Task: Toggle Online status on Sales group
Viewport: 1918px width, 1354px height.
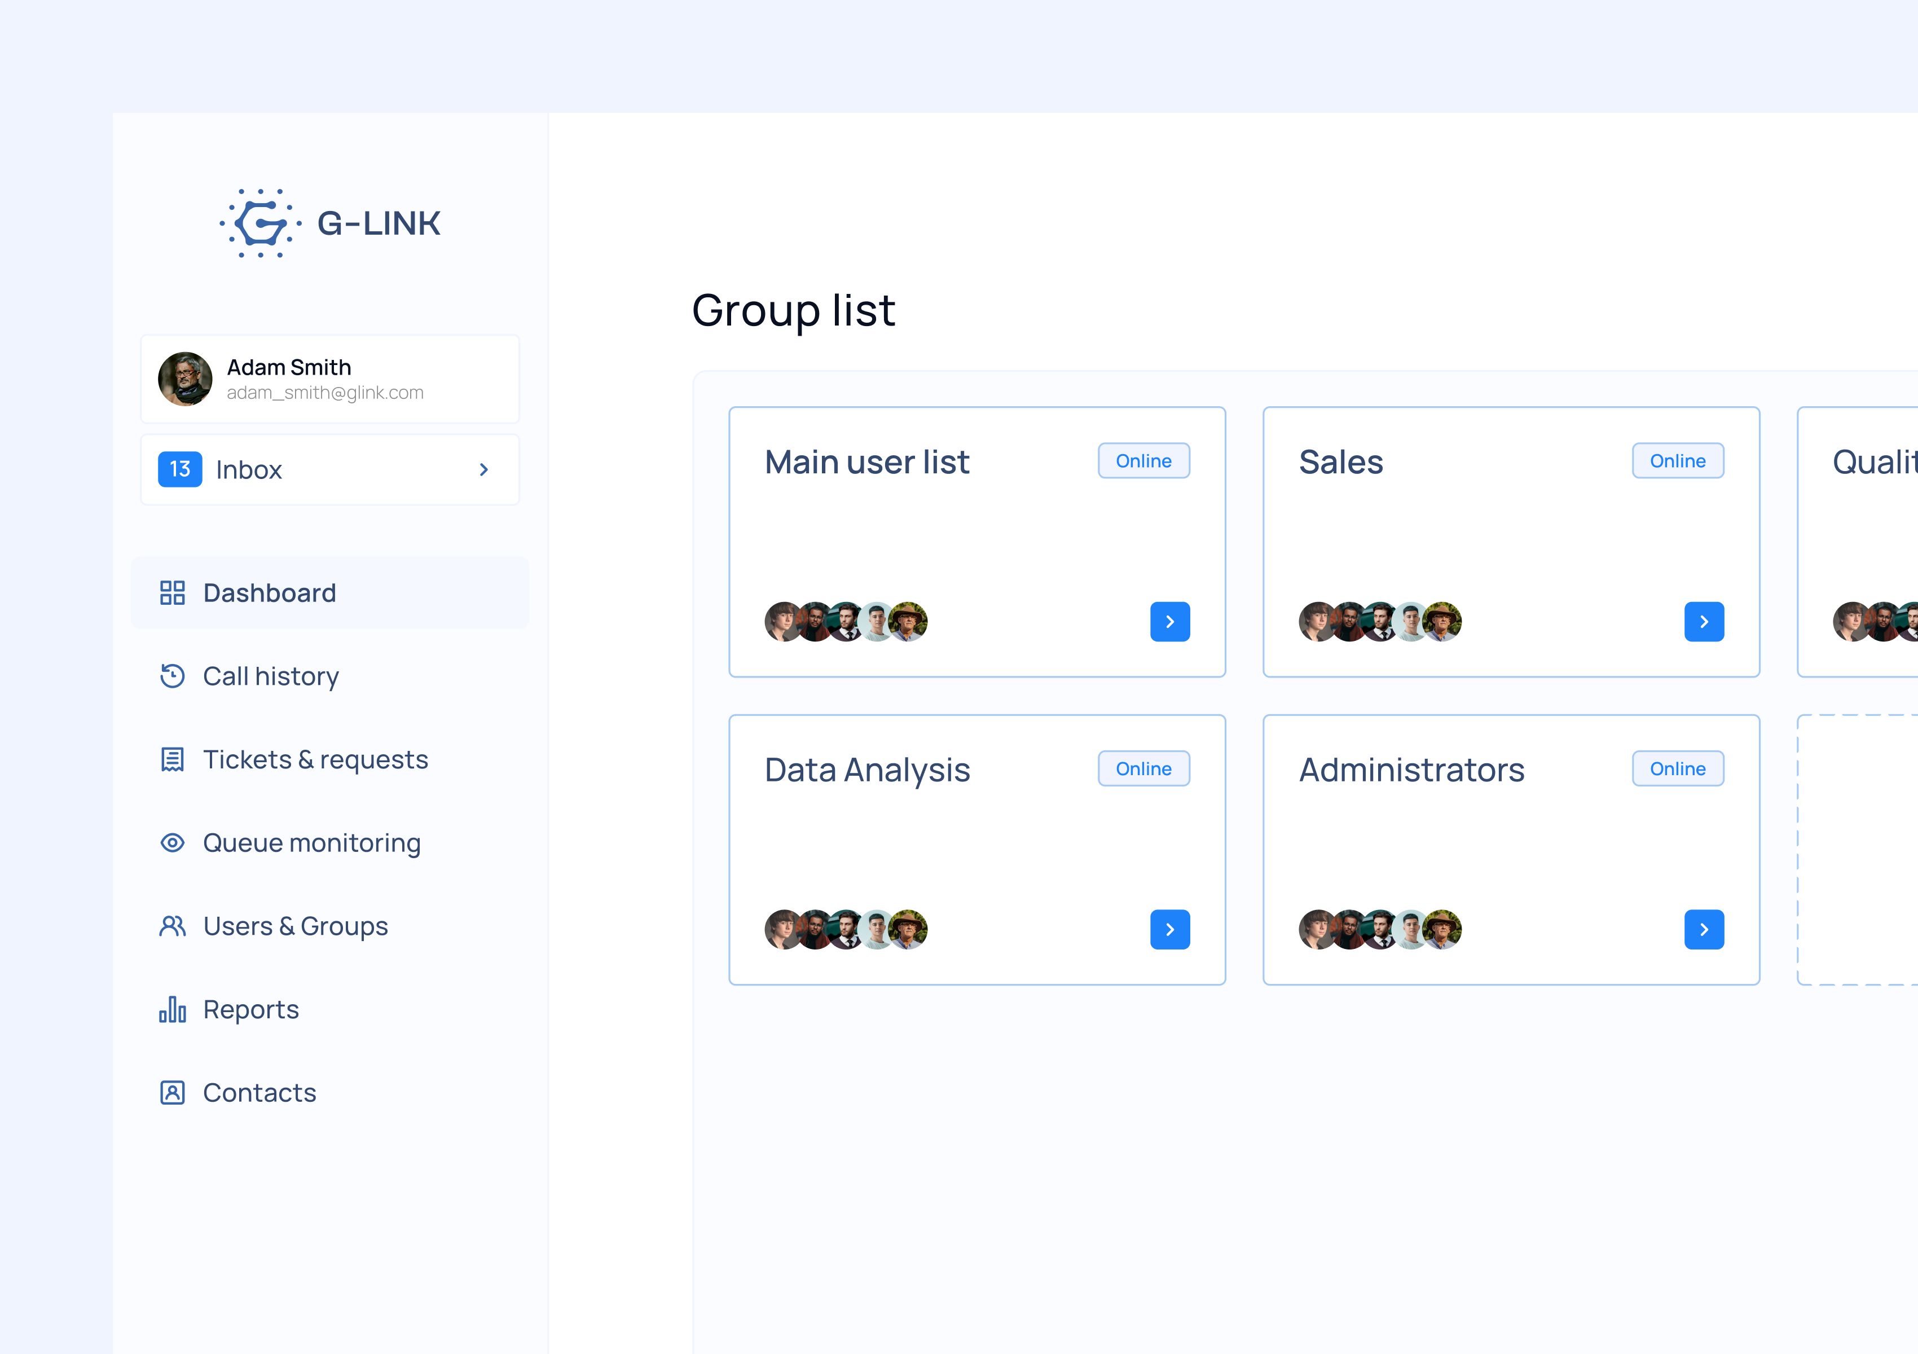Action: click(x=1677, y=460)
